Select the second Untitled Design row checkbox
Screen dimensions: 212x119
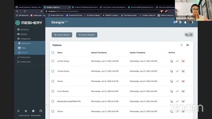pyautogui.click(x=53, y=71)
